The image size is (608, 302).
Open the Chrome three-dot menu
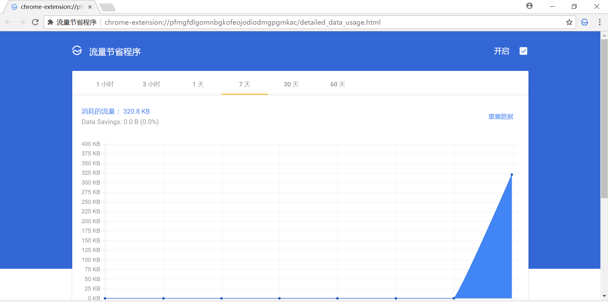pos(599,22)
